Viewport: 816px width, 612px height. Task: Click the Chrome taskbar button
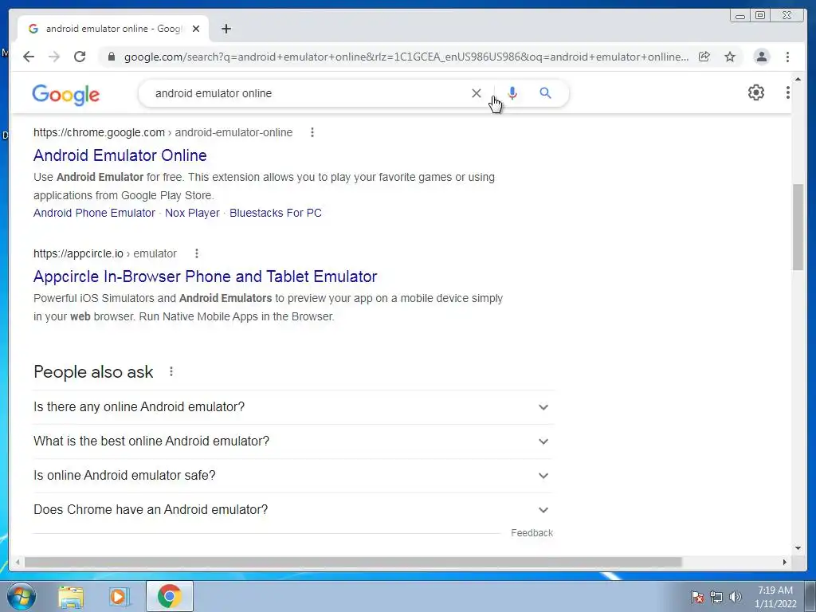(x=170, y=596)
